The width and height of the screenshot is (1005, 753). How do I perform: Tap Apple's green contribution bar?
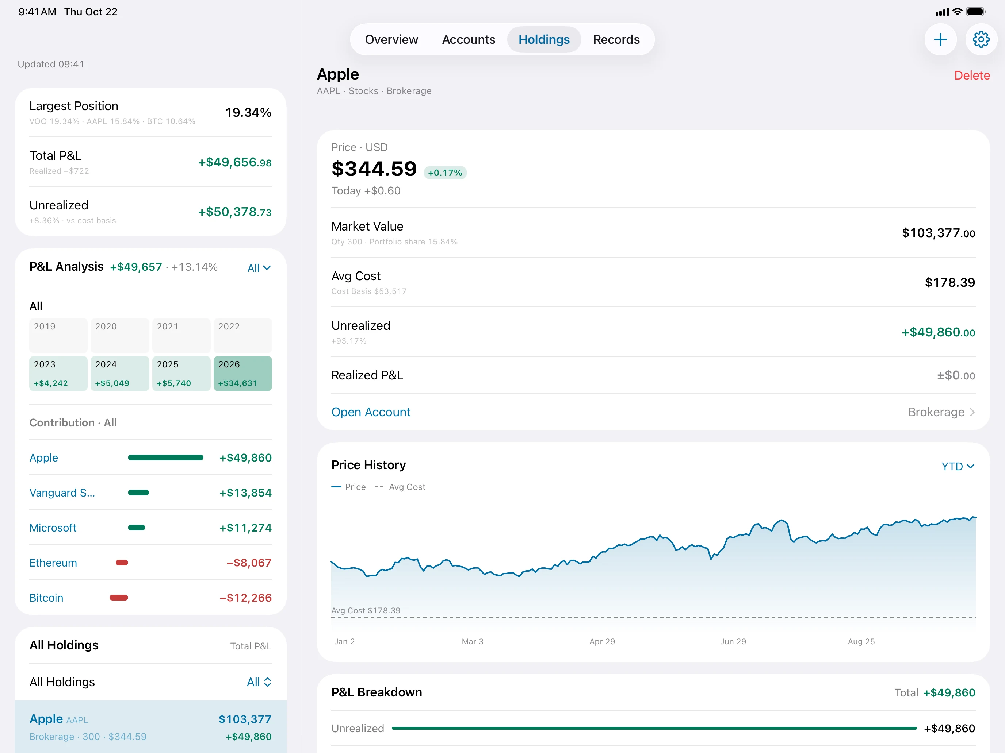click(x=165, y=457)
